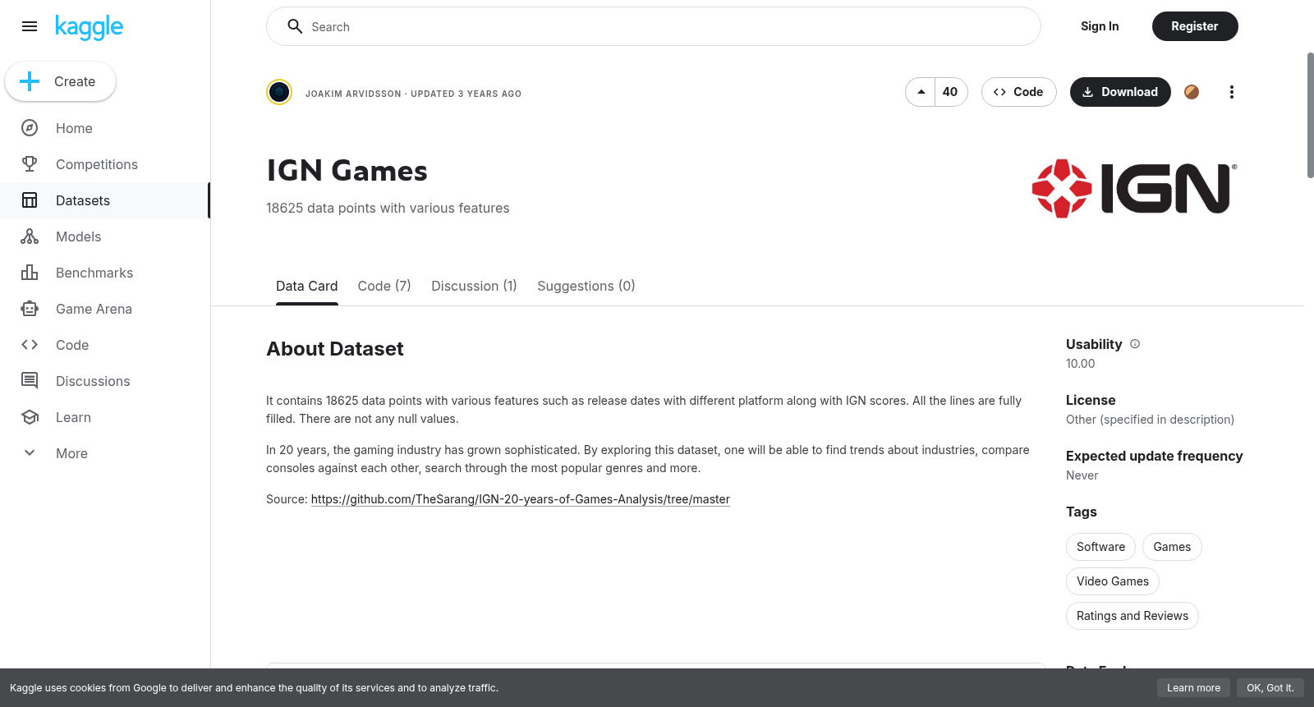Click the bronze medal icon
The width and height of the screenshot is (1314, 707).
[x=1192, y=92]
